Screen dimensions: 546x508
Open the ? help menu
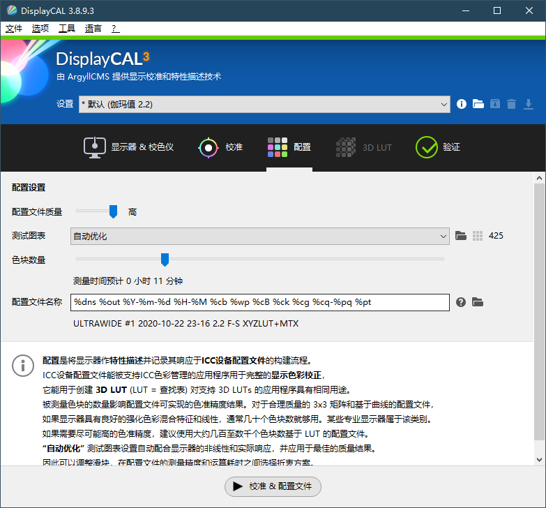(115, 29)
